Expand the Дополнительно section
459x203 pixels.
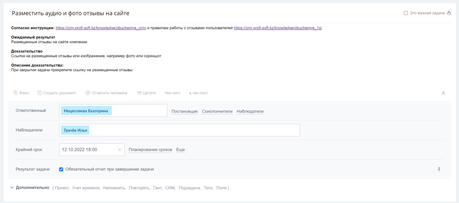pos(12,188)
